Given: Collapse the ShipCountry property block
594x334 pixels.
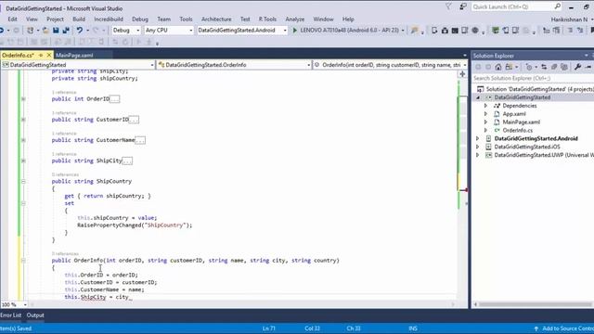Looking at the screenshot, I should 23,182.
